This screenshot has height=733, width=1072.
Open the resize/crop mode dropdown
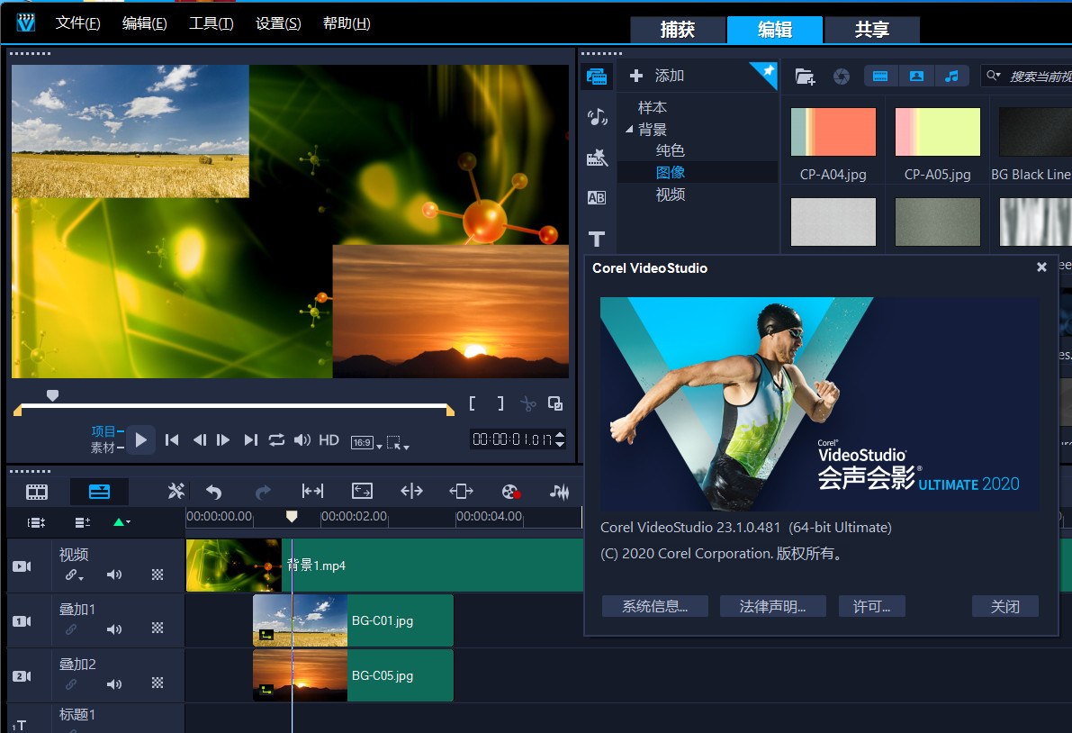[x=397, y=442]
